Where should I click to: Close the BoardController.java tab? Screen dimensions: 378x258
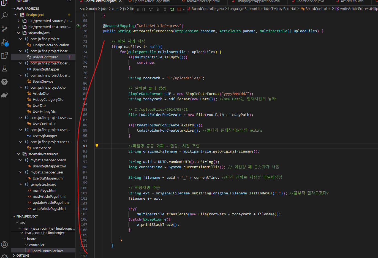pyautogui.click(x=120, y=1)
